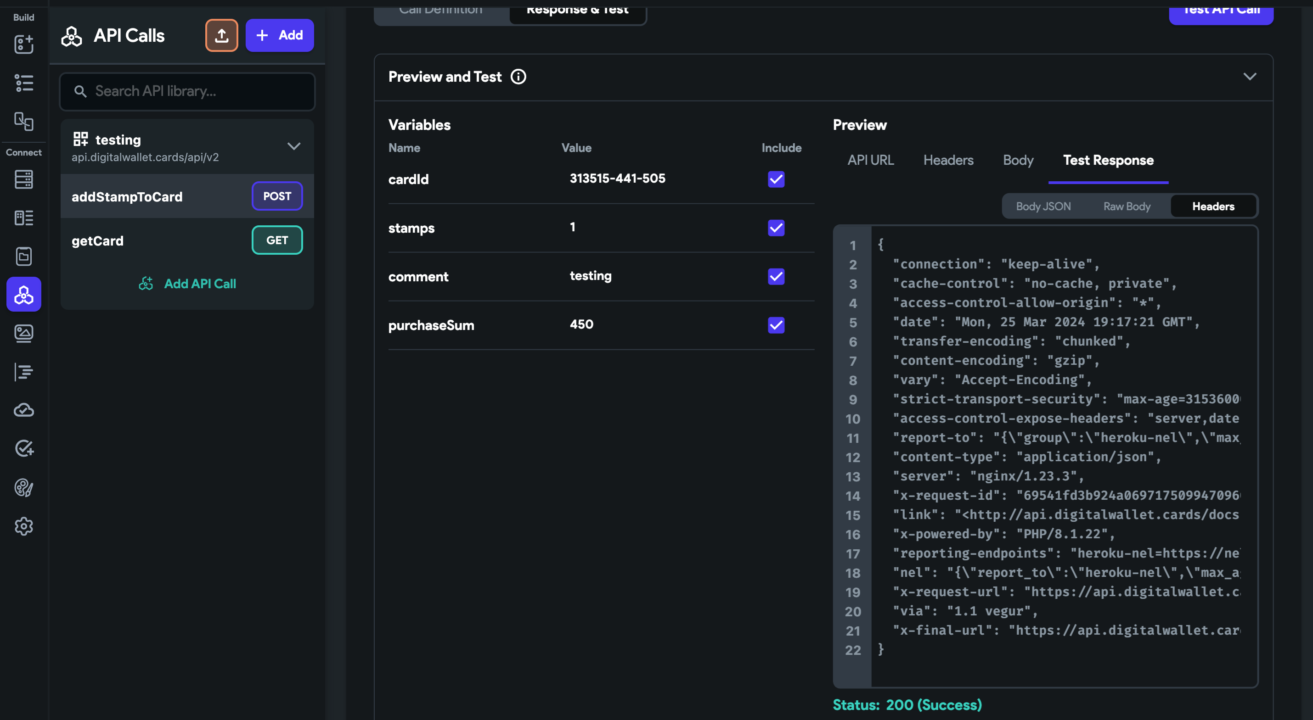Click the info icon beside Preview and Test
This screenshot has width=1313, height=720.
pyautogui.click(x=518, y=76)
